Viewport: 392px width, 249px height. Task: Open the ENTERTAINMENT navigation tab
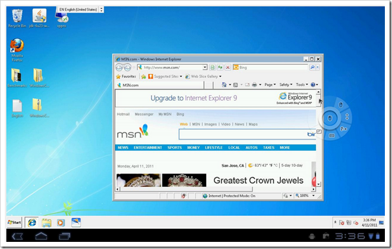[x=148, y=147]
